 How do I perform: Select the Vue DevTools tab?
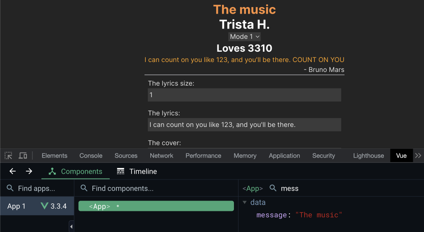coord(401,155)
